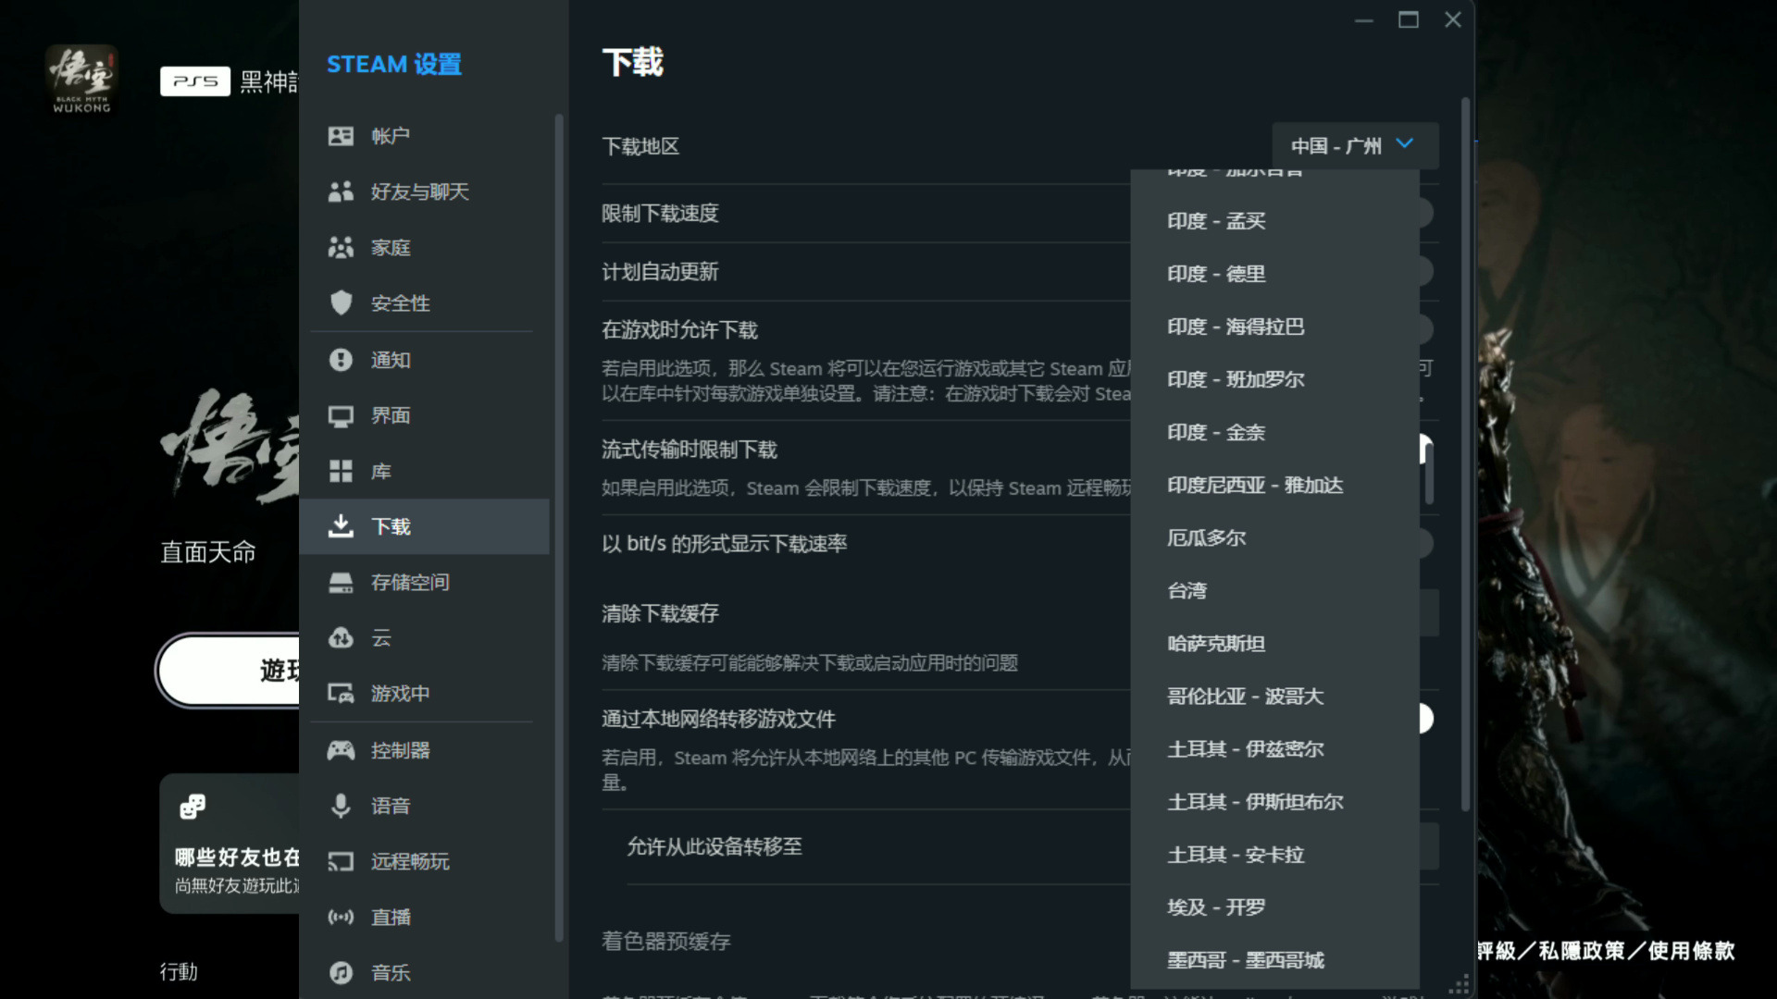Viewport: 1777px width, 999px height.
Task: Click the family (家庭) icon
Action: tap(341, 247)
